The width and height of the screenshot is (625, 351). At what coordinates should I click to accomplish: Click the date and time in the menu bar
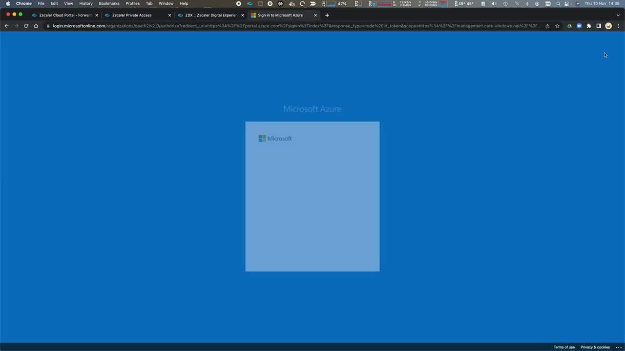[602, 3]
